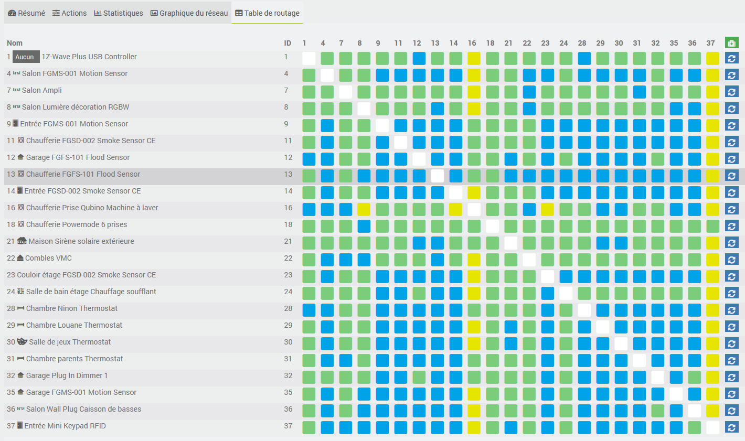Click Garage FGMS-001 Motion Sensor name
Screen dimensions: 745x441
point(81,392)
